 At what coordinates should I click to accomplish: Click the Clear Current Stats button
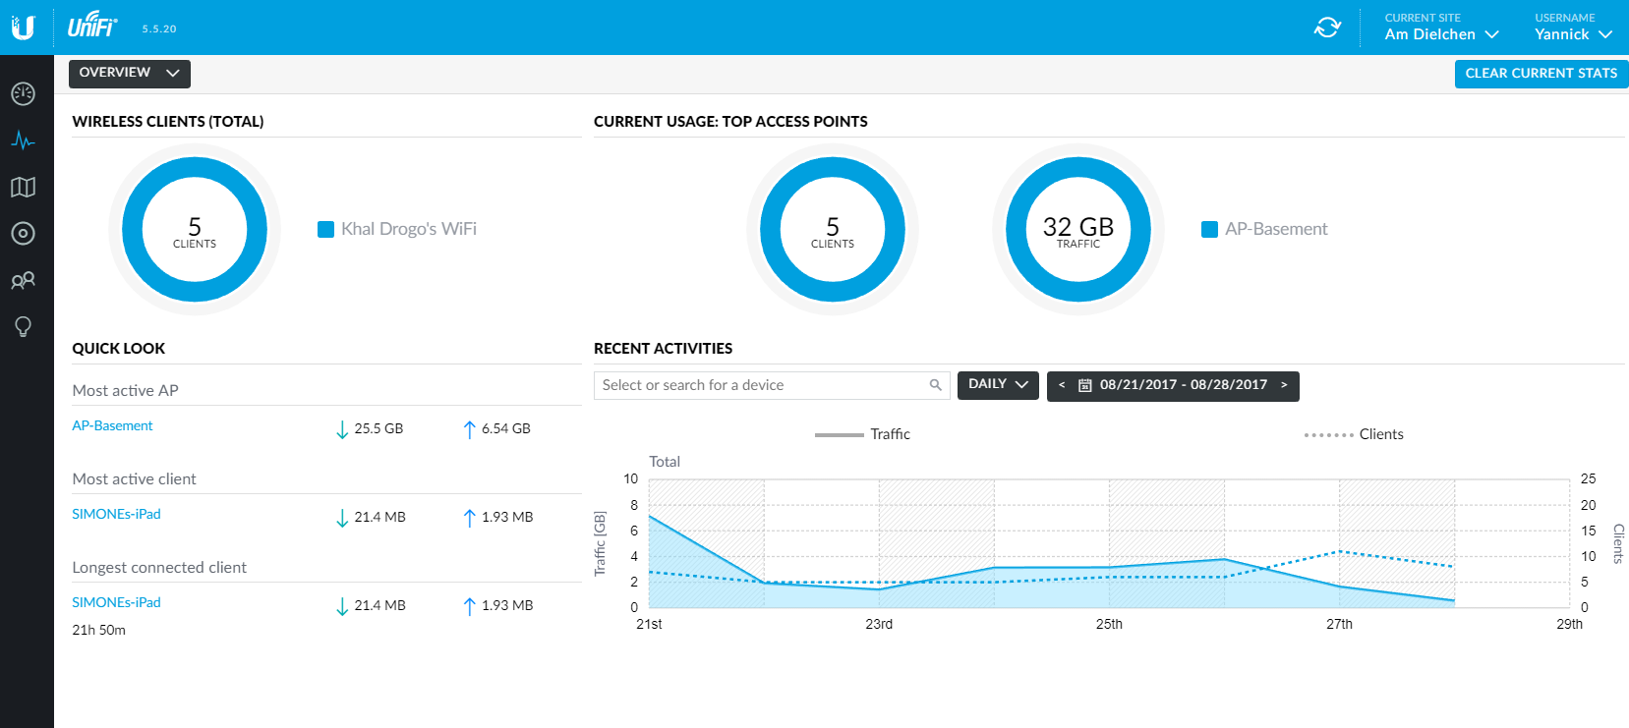tap(1541, 74)
